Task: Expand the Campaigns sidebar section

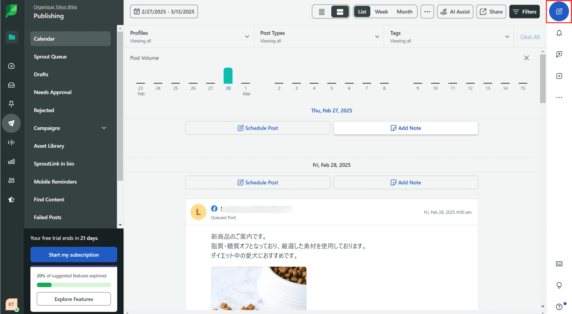Action: point(104,128)
